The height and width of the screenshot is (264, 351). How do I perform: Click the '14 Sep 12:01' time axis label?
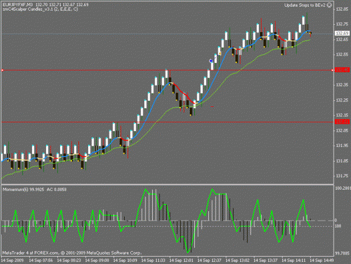pos(181,260)
